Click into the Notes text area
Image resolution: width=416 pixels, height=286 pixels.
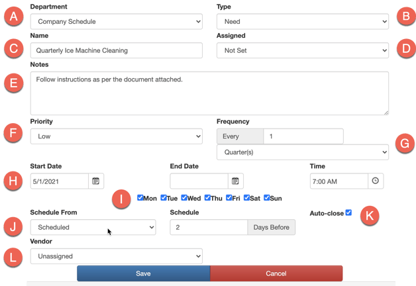pyautogui.click(x=209, y=93)
